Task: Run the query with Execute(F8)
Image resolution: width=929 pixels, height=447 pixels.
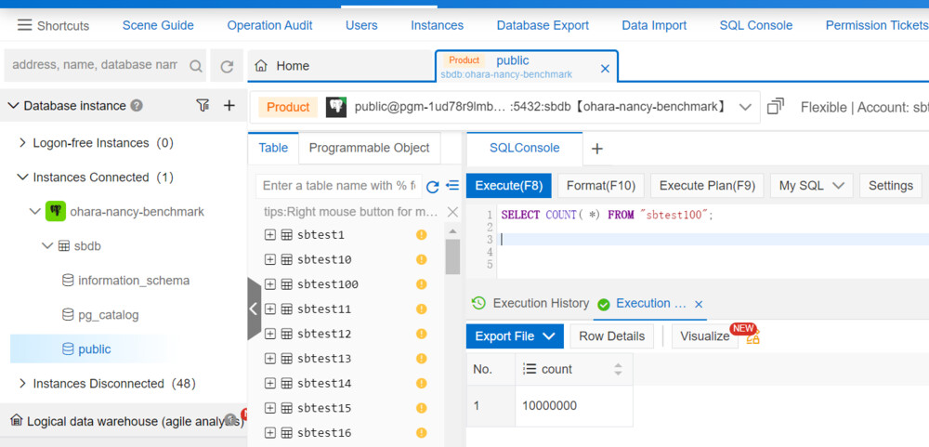Action: tap(508, 186)
